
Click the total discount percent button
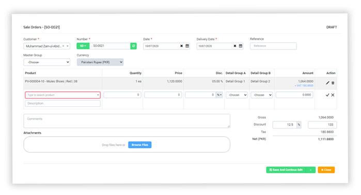[299, 125]
